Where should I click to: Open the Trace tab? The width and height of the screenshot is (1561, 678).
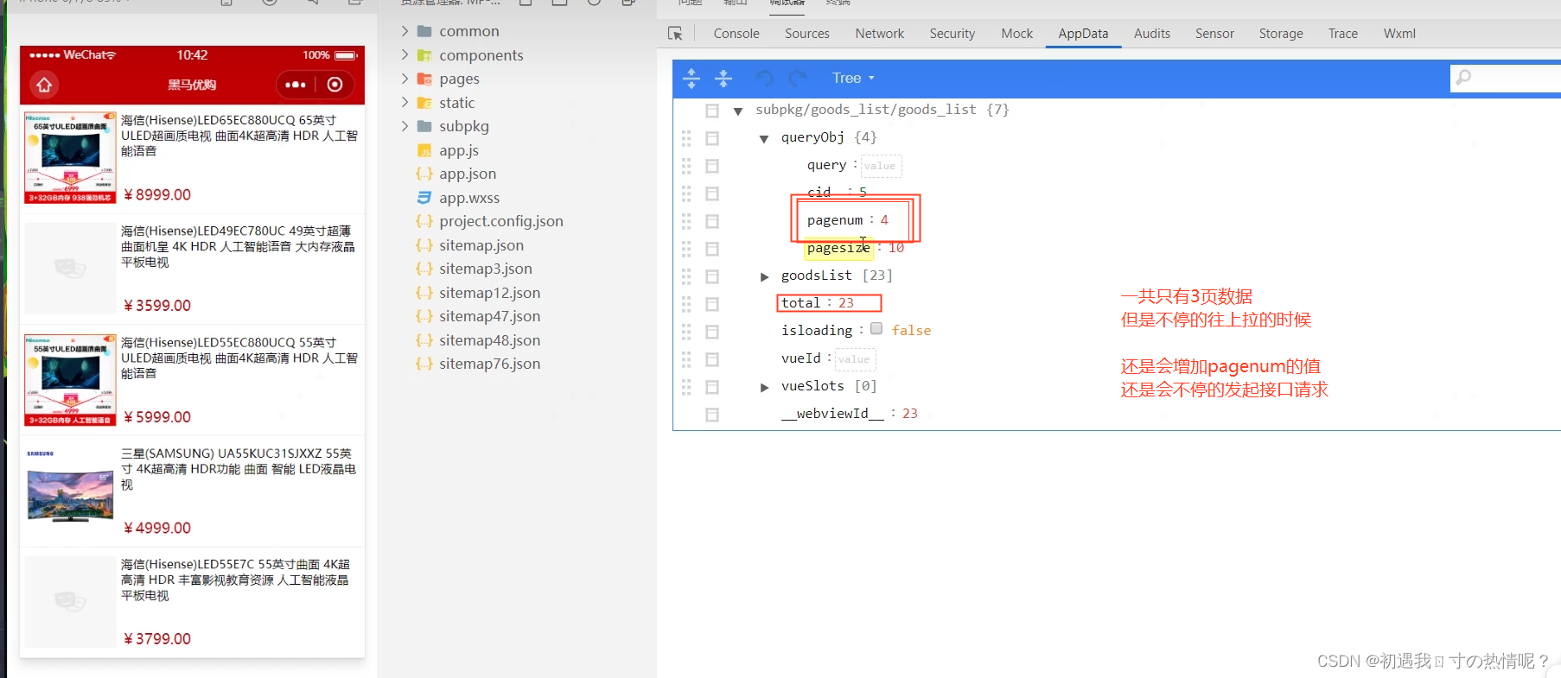coord(1343,34)
